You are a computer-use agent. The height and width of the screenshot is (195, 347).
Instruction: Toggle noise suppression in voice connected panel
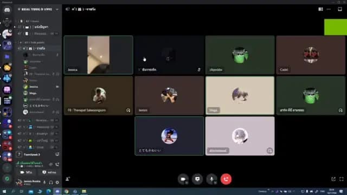pyautogui.click(x=50, y=164)
